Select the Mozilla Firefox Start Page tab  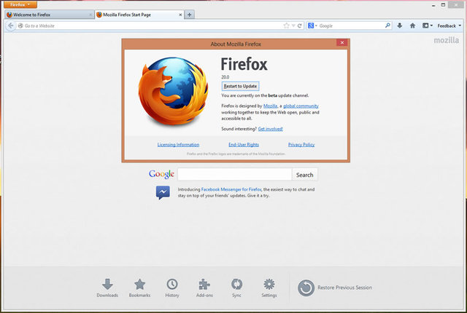(139, 15)
